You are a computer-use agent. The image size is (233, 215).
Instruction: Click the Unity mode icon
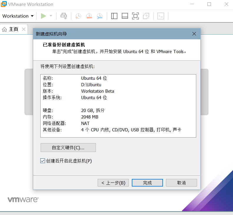[x=146, y=16]
